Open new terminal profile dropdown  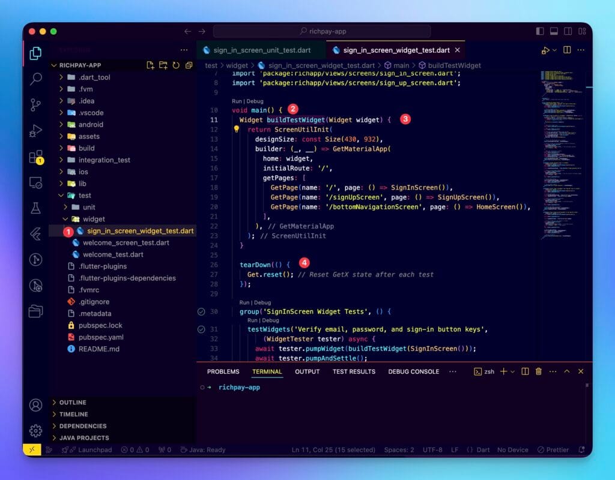[x=513, y=371]
